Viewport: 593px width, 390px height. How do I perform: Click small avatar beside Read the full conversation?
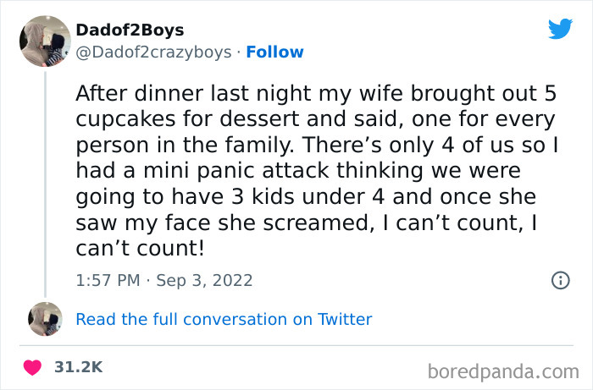click(45, 319)
